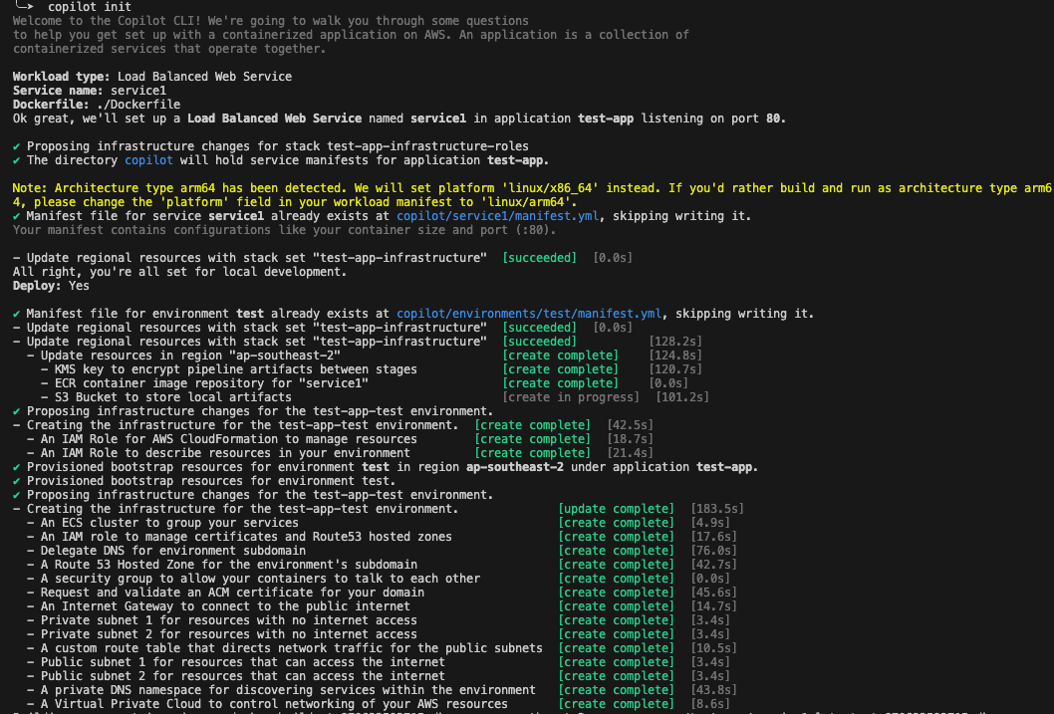Click the KMS key pipeline artifacts entry

click(x=229, y=368)
